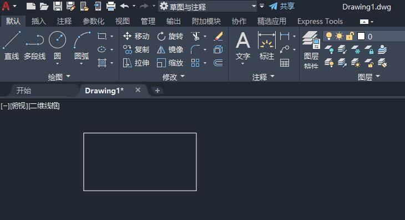Undo the last action

pos(124,6)
